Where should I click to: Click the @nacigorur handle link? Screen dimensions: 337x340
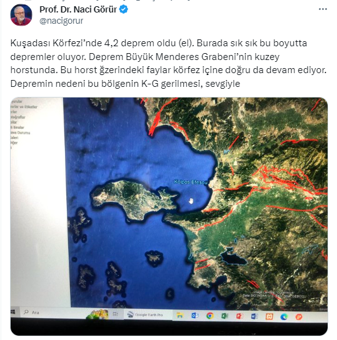[61, 21]
